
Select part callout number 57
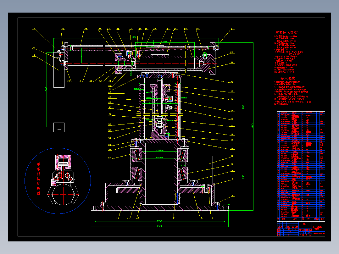tap(110, 158)
